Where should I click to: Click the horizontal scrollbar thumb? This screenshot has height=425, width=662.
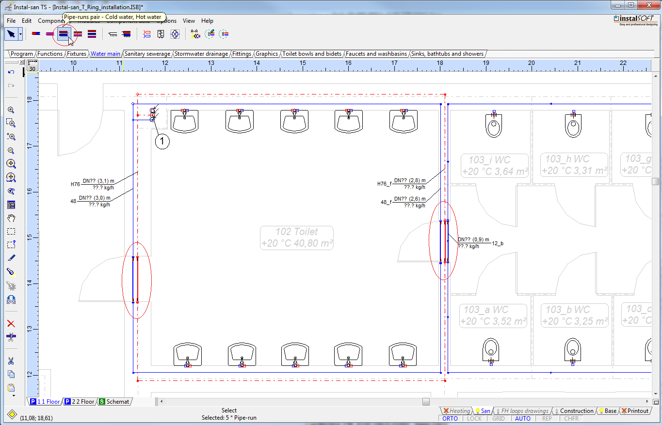pos(426,401)
